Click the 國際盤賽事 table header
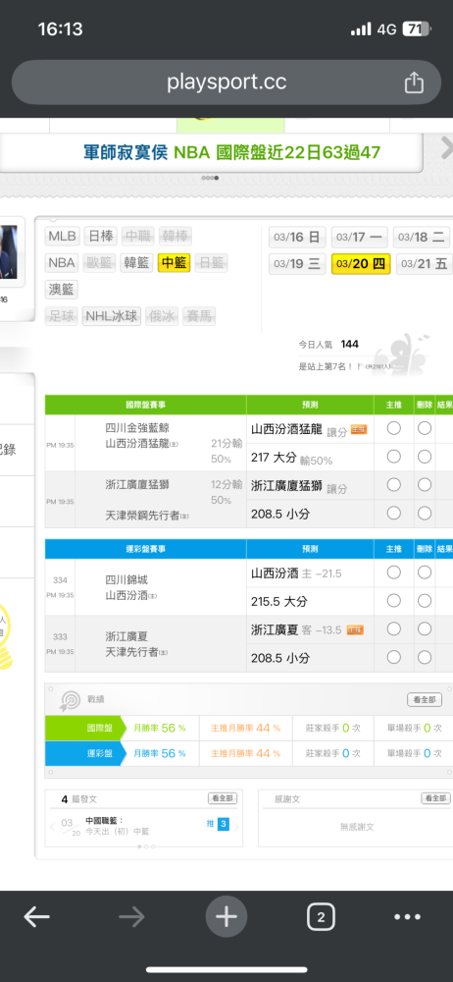Viewport: 453px width, 982px height. [x=145, y=406]
